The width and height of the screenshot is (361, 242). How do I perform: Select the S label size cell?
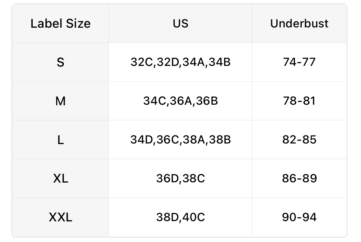pos(60,63)
